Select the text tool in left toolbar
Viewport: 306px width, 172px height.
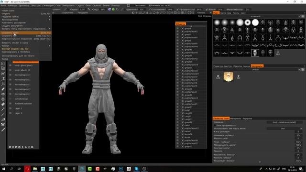click(3, 78)
